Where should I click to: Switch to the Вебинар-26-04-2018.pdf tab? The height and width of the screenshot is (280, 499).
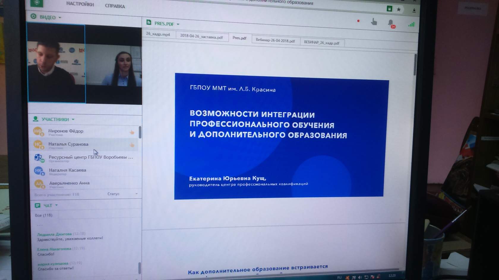pos(275,41)
